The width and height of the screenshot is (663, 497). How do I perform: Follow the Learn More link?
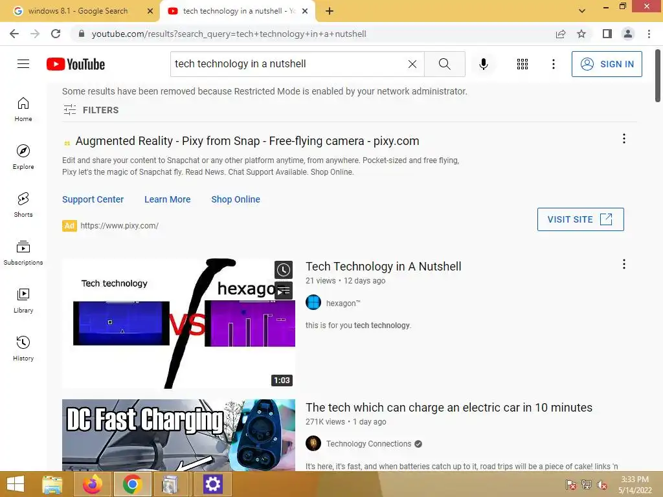pyautogui.click(x=168, y=199)
